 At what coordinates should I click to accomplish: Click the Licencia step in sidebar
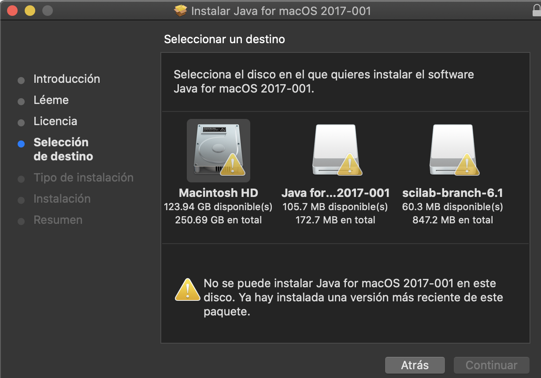tap(55, 121)
